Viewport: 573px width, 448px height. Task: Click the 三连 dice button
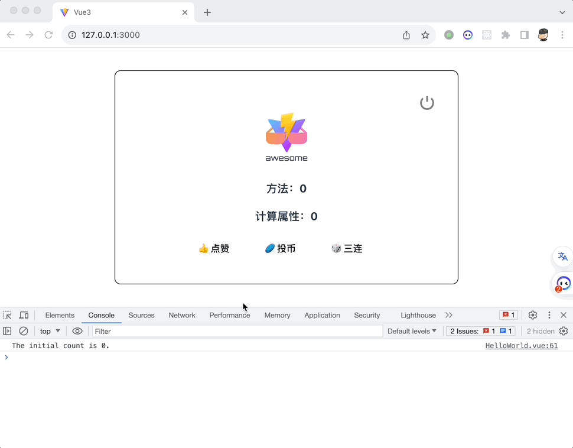[x=347, y=249]
